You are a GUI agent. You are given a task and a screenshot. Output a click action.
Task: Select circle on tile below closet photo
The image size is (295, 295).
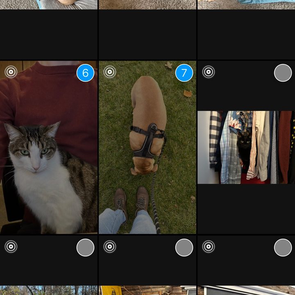pos(283,247)
